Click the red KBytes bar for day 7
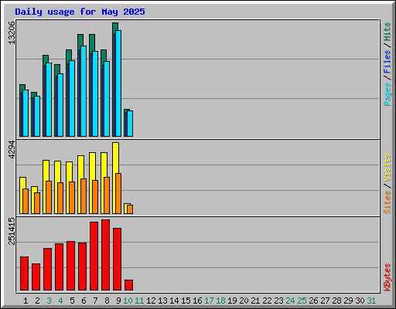This screenshot has width=396, height=309. click(x=94, y=256)
